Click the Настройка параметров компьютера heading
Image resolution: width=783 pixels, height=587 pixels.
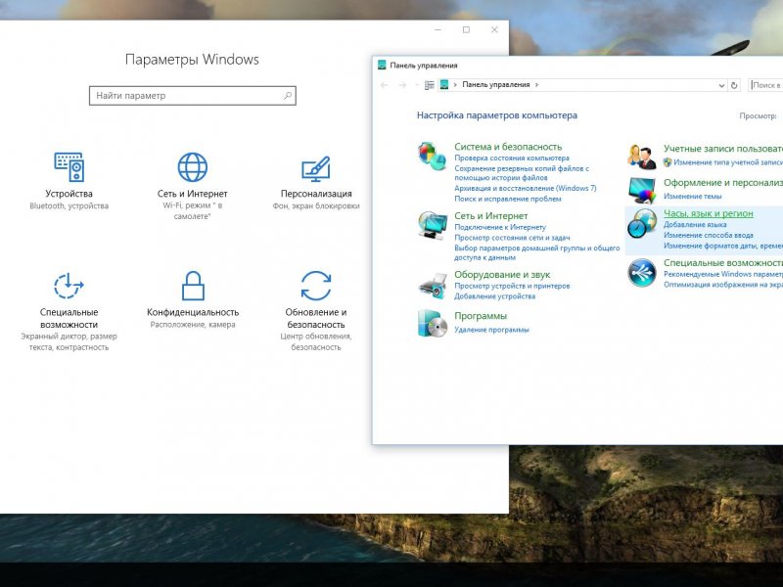(x=497, y=115)
